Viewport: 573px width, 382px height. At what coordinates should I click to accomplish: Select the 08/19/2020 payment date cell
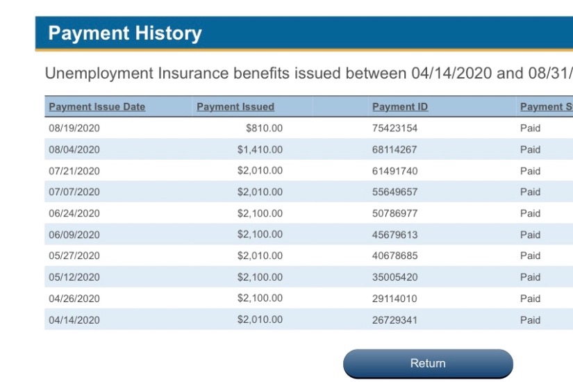coord(74,128)
